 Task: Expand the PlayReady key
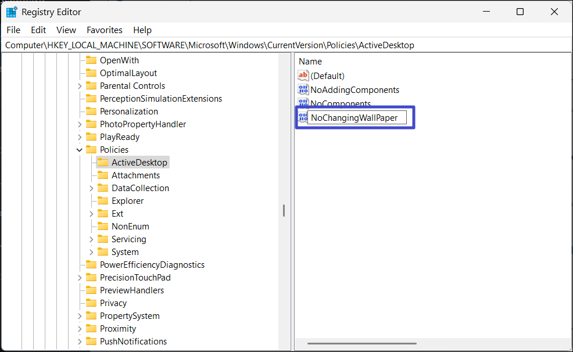[80, 137]
